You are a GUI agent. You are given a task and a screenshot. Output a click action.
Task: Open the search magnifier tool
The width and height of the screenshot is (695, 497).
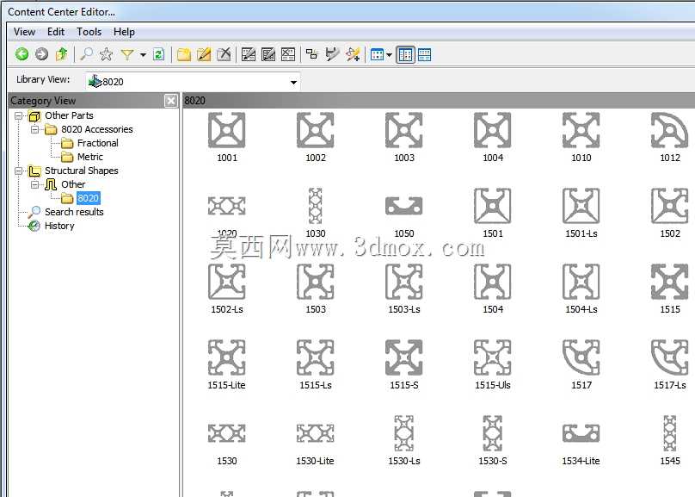(86, 54)
